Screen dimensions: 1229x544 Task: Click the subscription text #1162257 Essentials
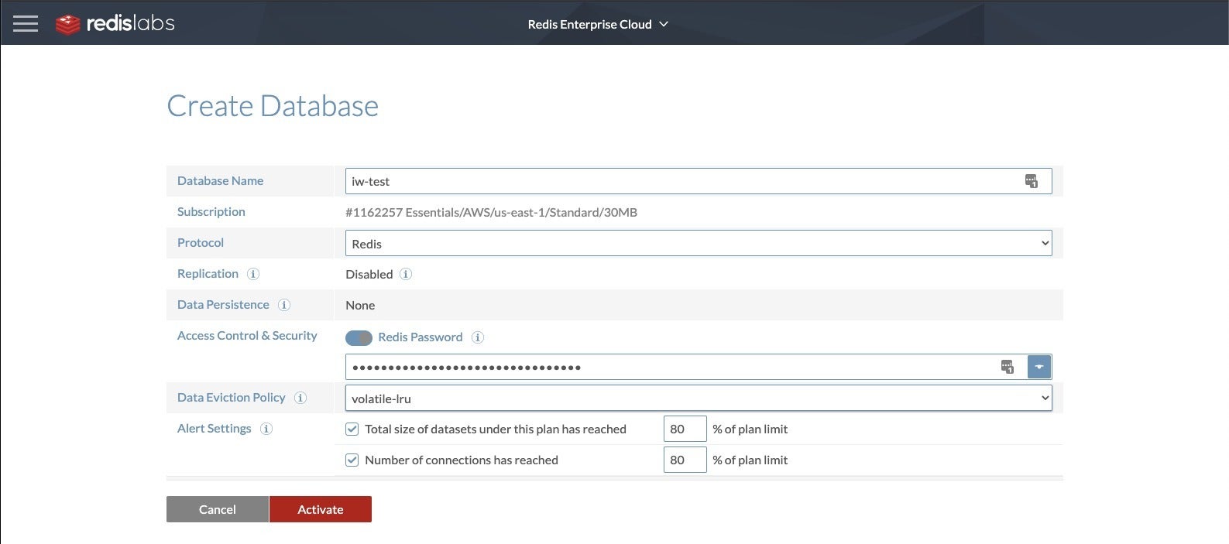pos(492,212)
